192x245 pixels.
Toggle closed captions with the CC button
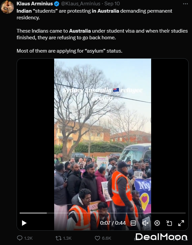133,223
